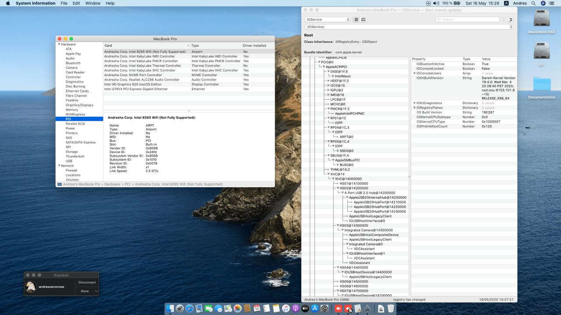Open the More options in Anydesk
The image size is (561, 315).
[87, 291]
